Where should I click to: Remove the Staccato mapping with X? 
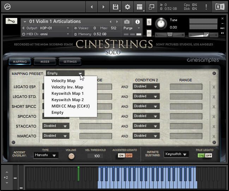214,127
